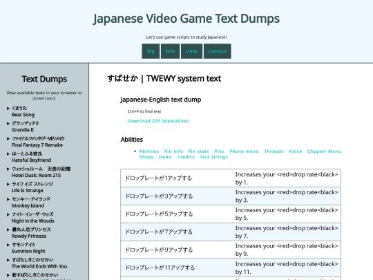
Task: Expand the Grandia II disclosure triangle
Action: pyautogui.click(x=8, y=123)
